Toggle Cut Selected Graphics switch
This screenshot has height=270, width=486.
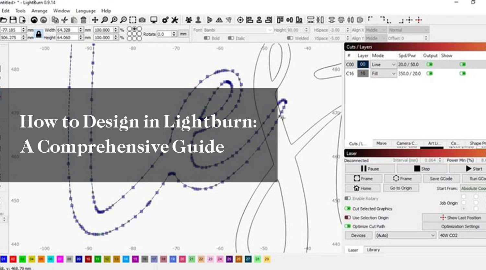348,209
